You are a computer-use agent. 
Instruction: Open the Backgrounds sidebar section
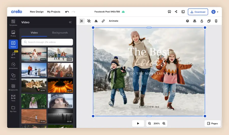pos(13,87)
